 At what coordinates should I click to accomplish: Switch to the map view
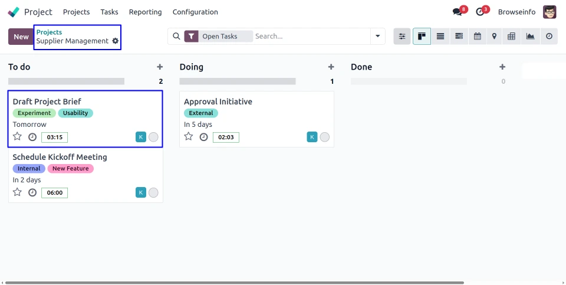pyautogui.click(x=494, y=37)
